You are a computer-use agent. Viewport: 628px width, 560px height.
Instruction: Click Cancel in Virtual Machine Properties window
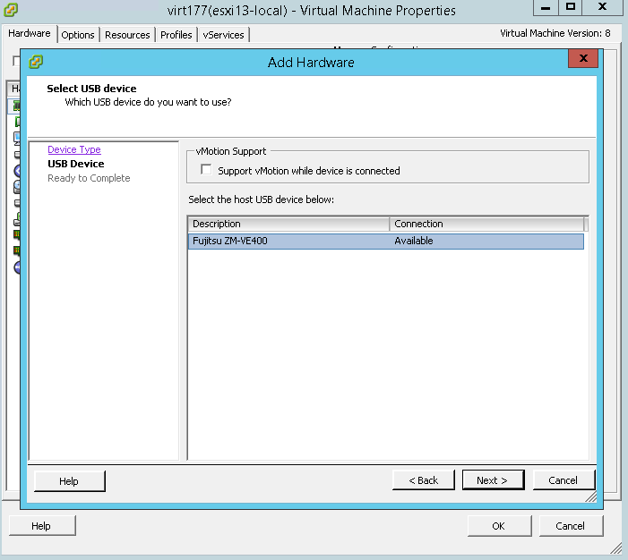(x=571, y=526)
